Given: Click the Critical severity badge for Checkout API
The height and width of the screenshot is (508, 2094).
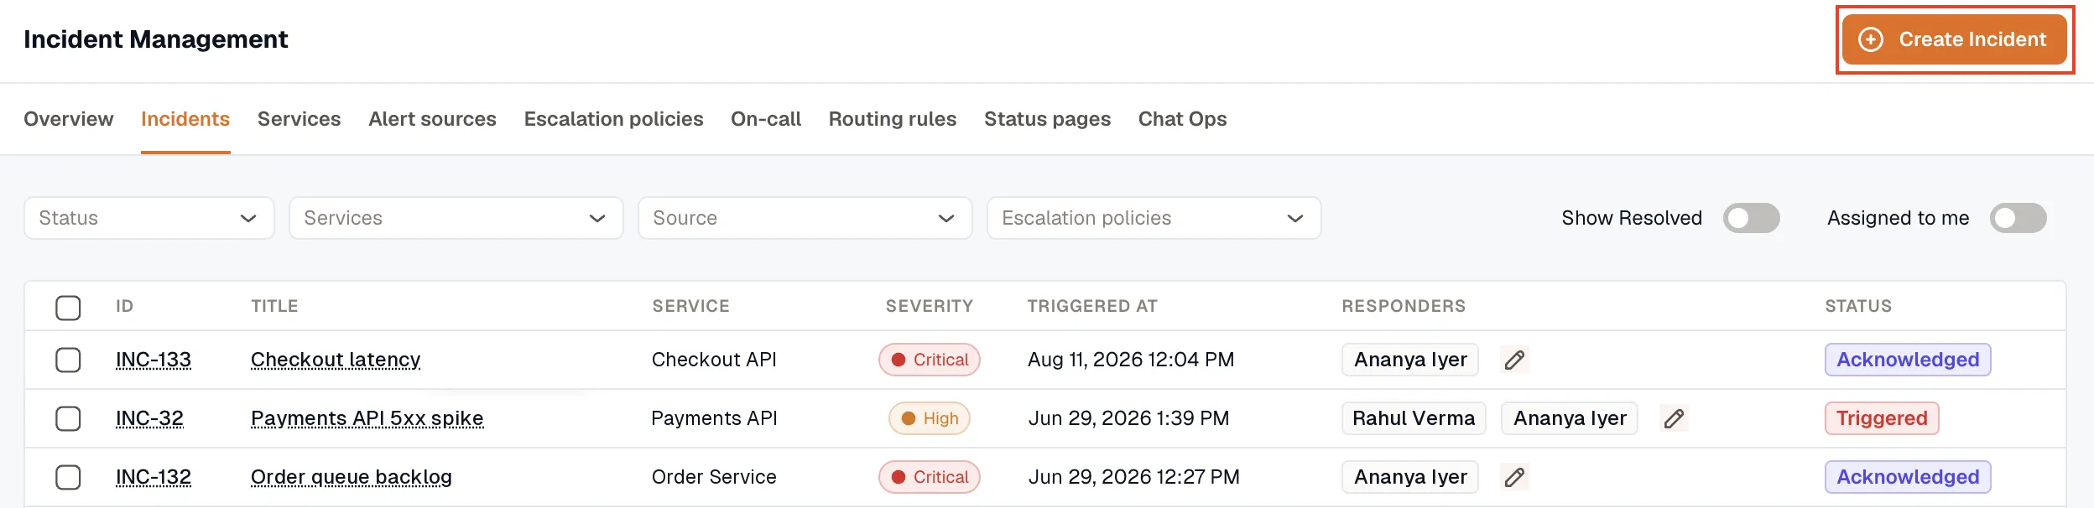Looking at the screenshot, I should pyautogui.click(x=930, y=360).
